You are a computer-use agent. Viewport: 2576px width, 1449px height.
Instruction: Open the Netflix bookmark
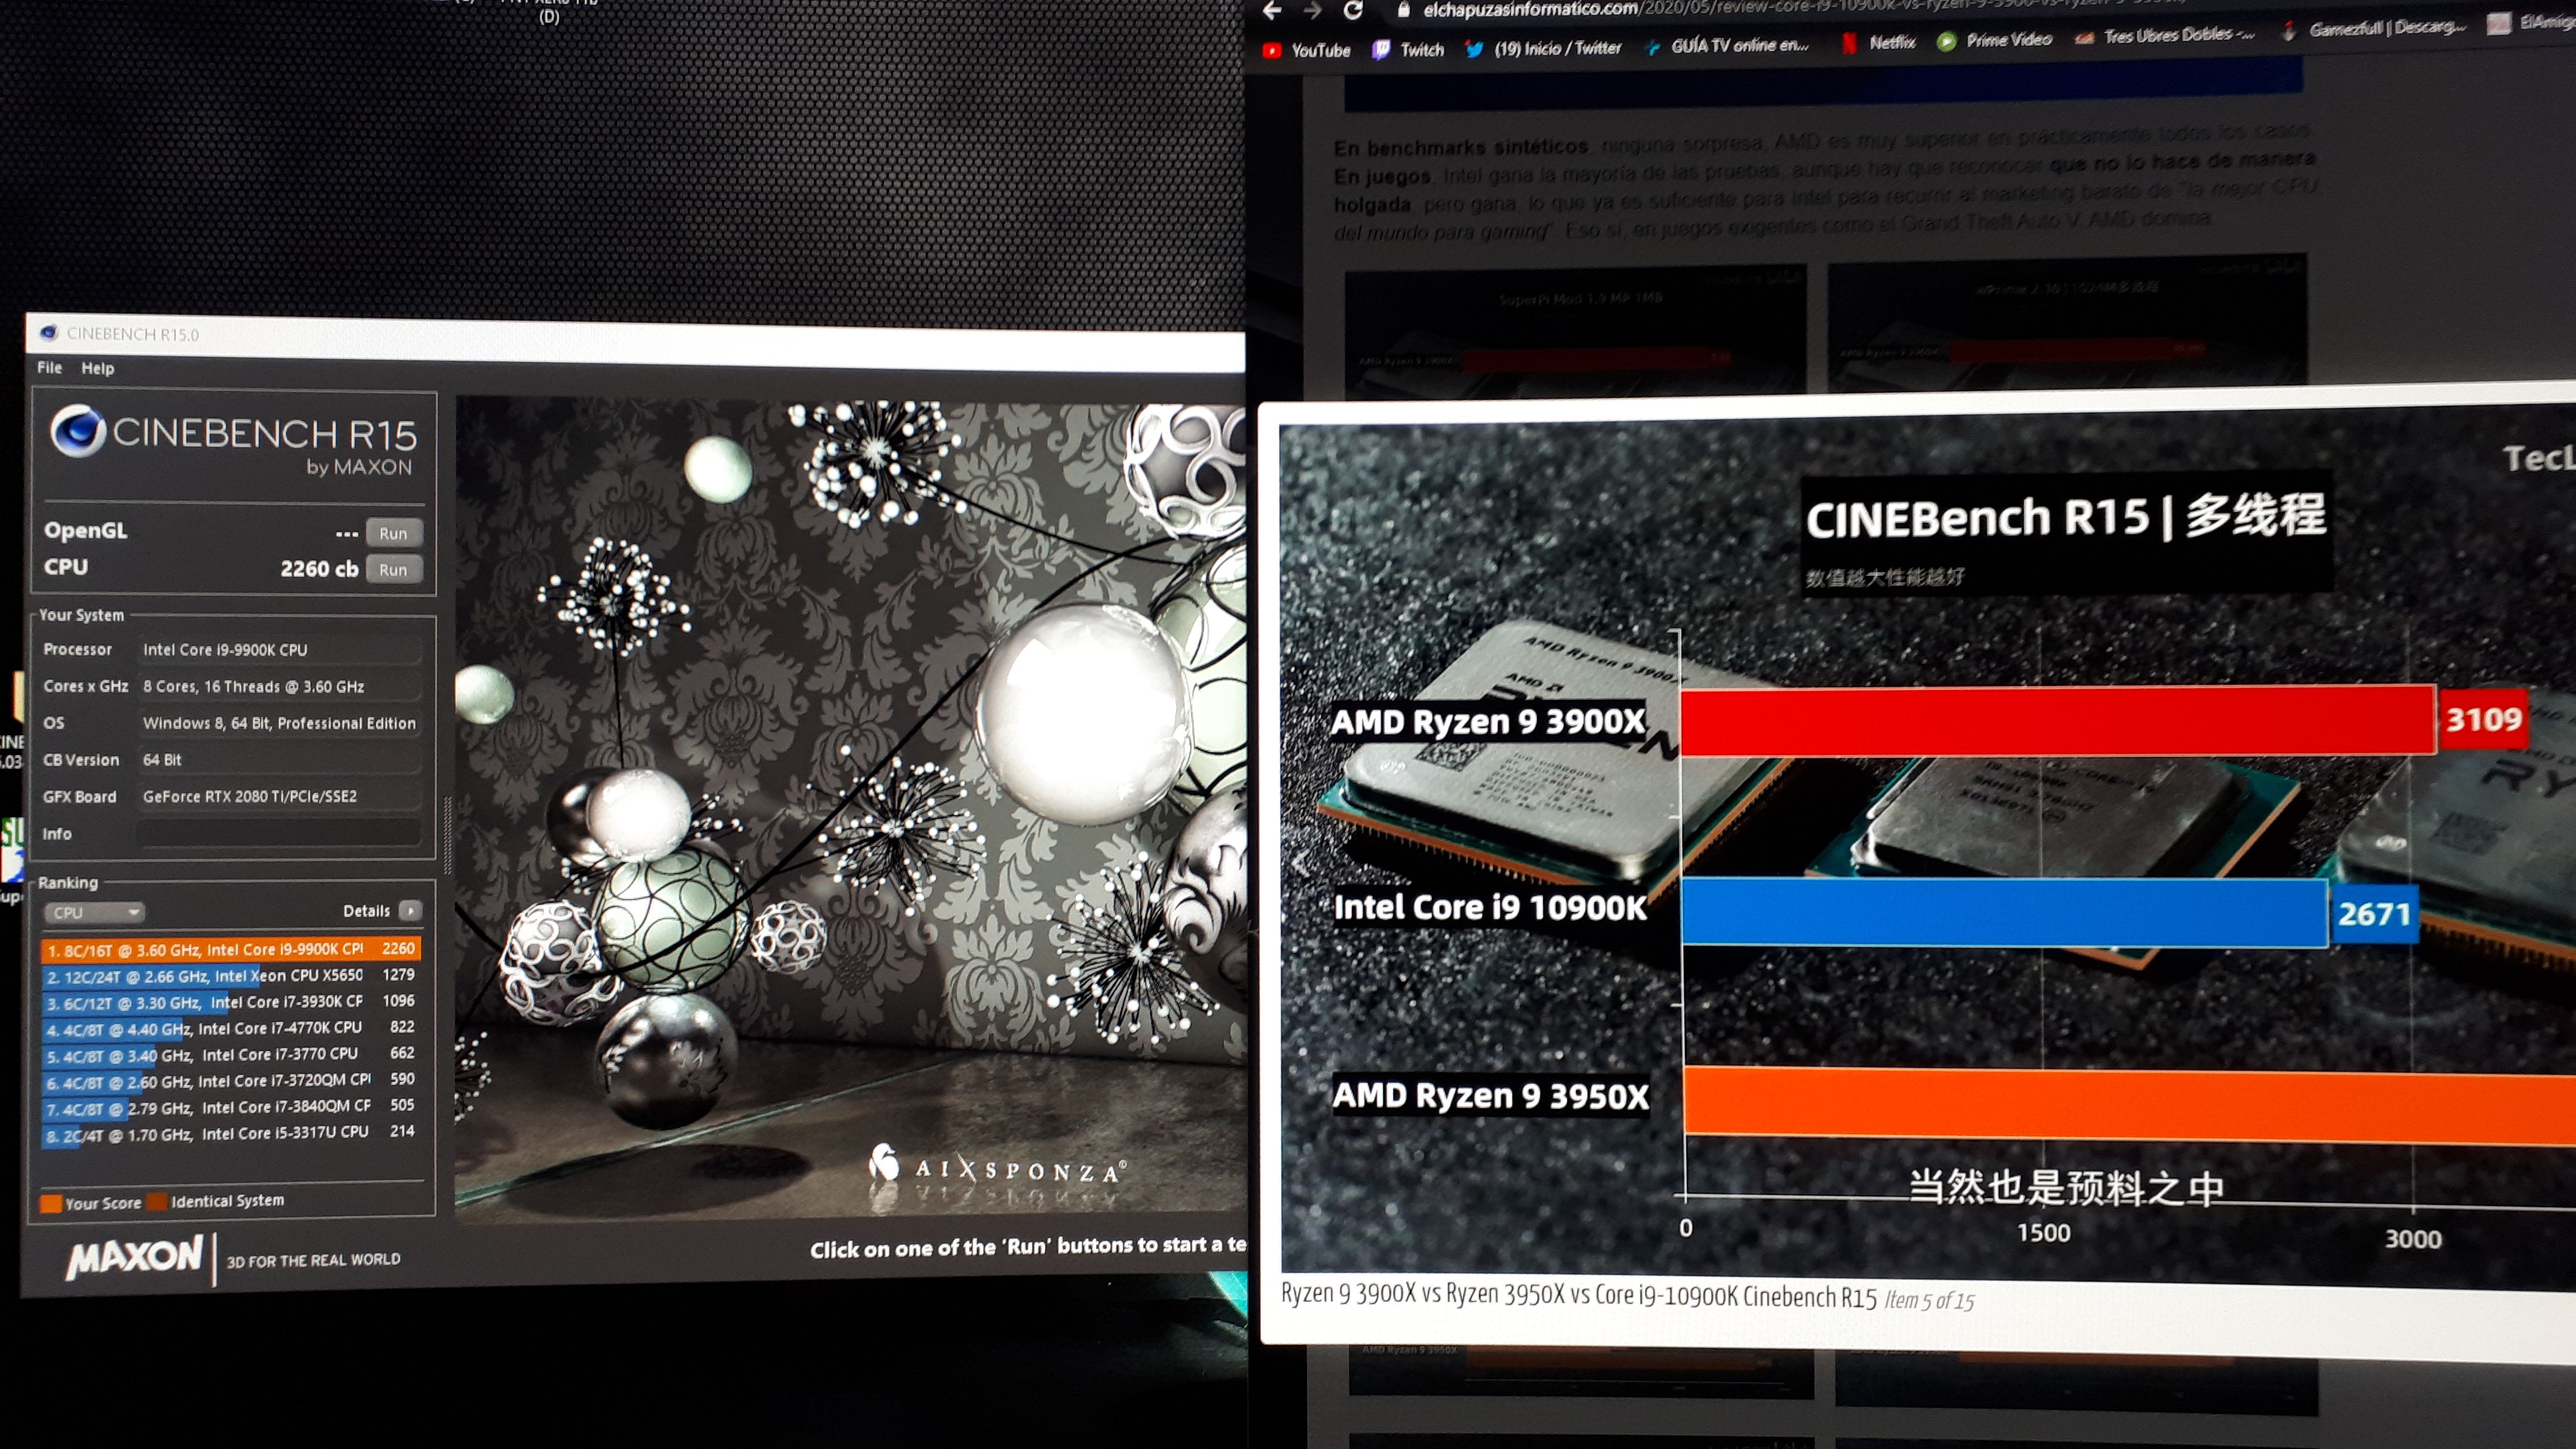point(1879,42)
